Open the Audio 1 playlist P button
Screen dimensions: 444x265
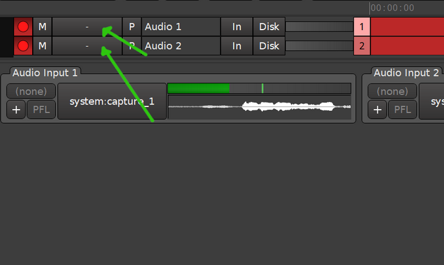click(x=132, y=27)
